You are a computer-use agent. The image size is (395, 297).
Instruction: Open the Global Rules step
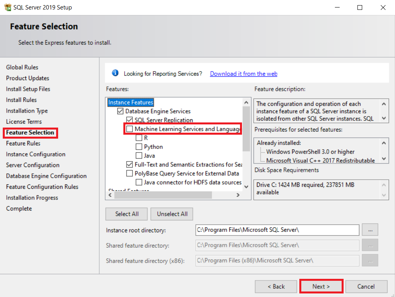click(22, 67)
